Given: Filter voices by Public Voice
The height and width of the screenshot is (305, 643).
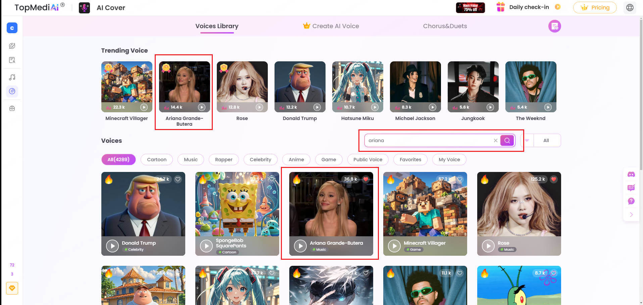Looking at the screenshot, I should point(368,160).
